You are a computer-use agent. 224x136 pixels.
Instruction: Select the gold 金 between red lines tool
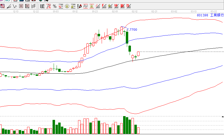pos(91,6)
